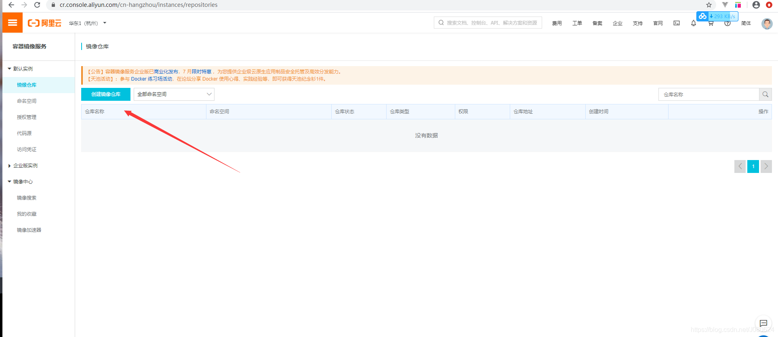Open the help question-mark icon

[x=727, y=23]
